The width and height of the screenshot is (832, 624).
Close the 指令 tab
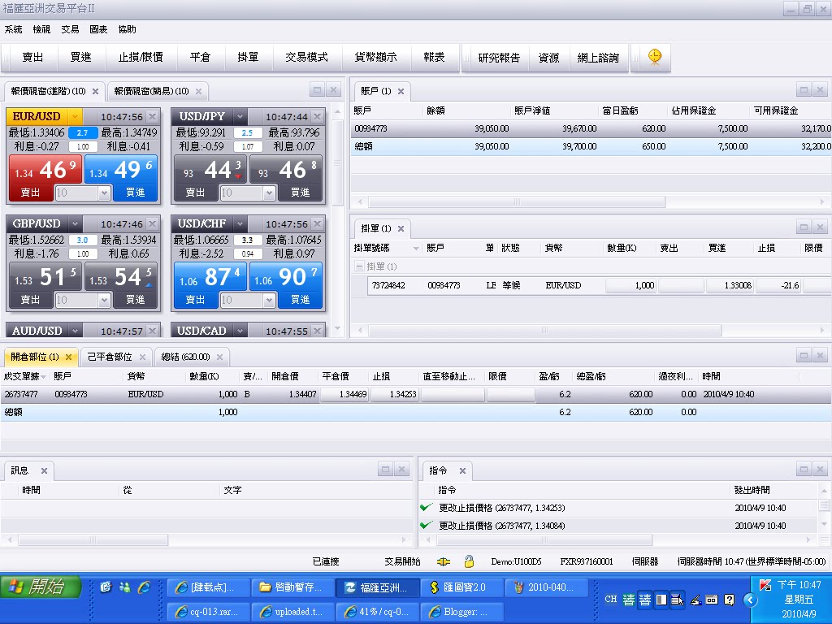coord(462,470)
